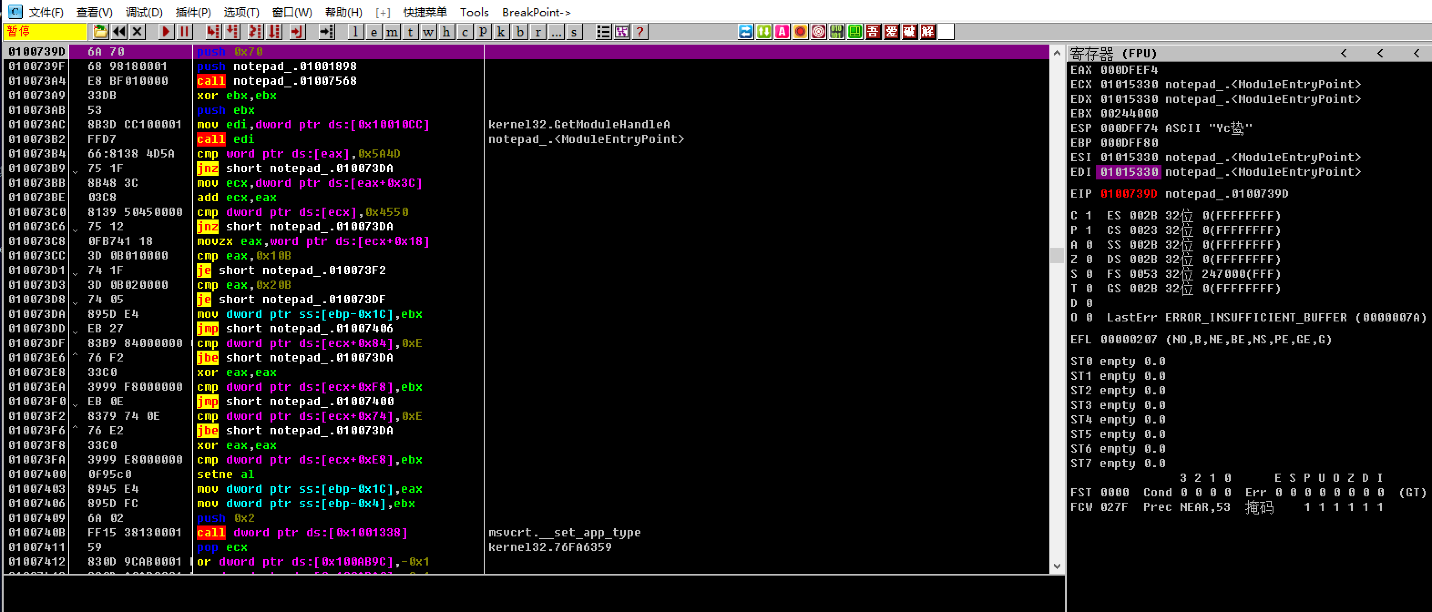The width and height of the screenshot is (1432, 612).
Task: Select the C flag value in registers
Action: (1089, 216)
